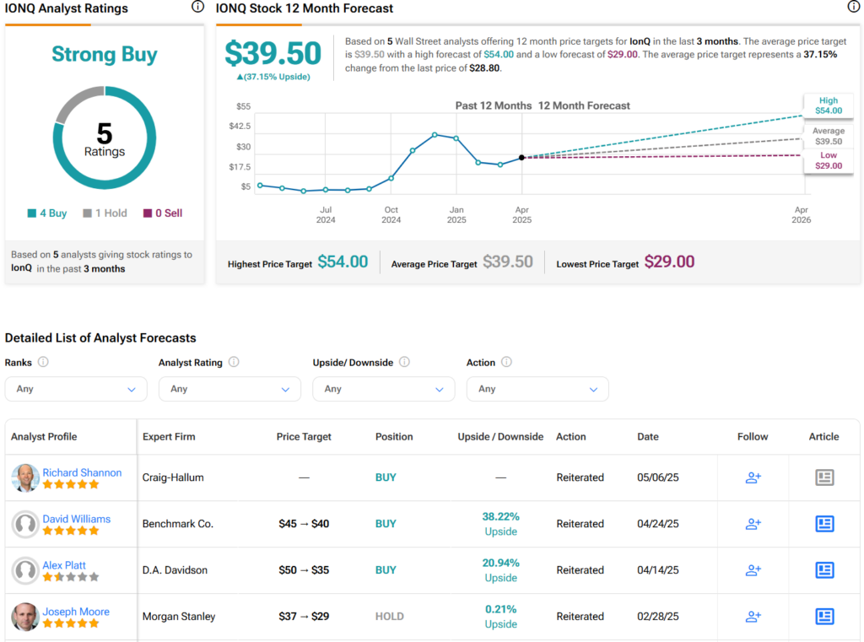Screen dimensions: 864x642
Task: Follow analyst David Williams
Action: tap(753, 524)
